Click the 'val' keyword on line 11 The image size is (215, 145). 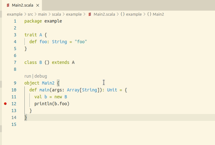38,97
